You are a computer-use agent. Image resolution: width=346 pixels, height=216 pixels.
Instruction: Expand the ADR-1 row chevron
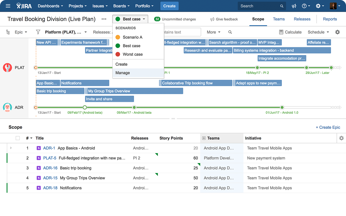click(11, 148)
